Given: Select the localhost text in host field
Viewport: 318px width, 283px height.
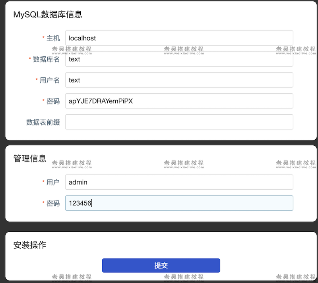Looking at the screenshot, I should (82, 38).
